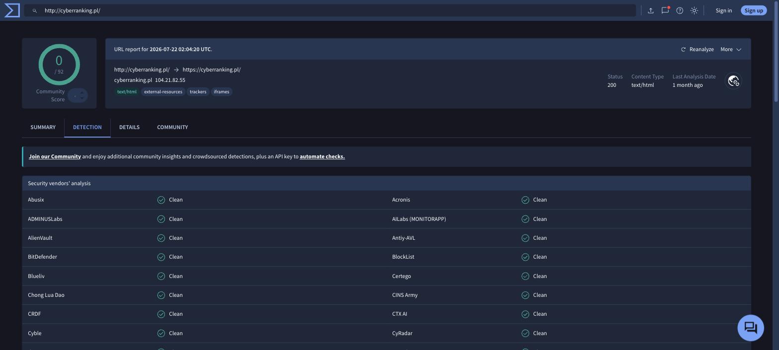Click the Security vendors' analysis header
Screen dimensions: 779x350
click(387, 183)
